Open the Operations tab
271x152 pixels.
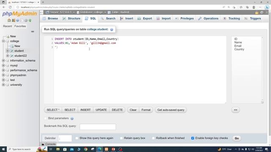(208, 19)
